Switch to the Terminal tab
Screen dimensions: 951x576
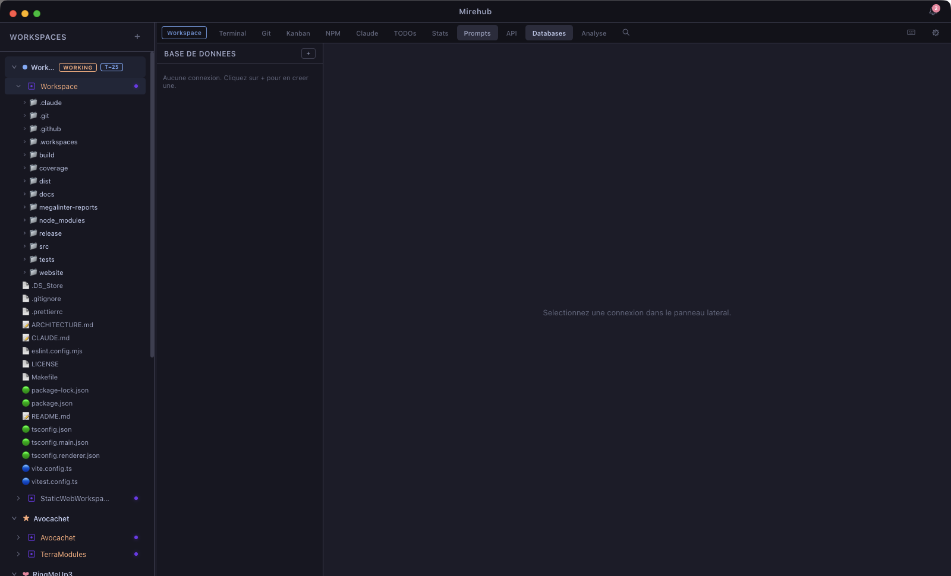coord(232,33)
